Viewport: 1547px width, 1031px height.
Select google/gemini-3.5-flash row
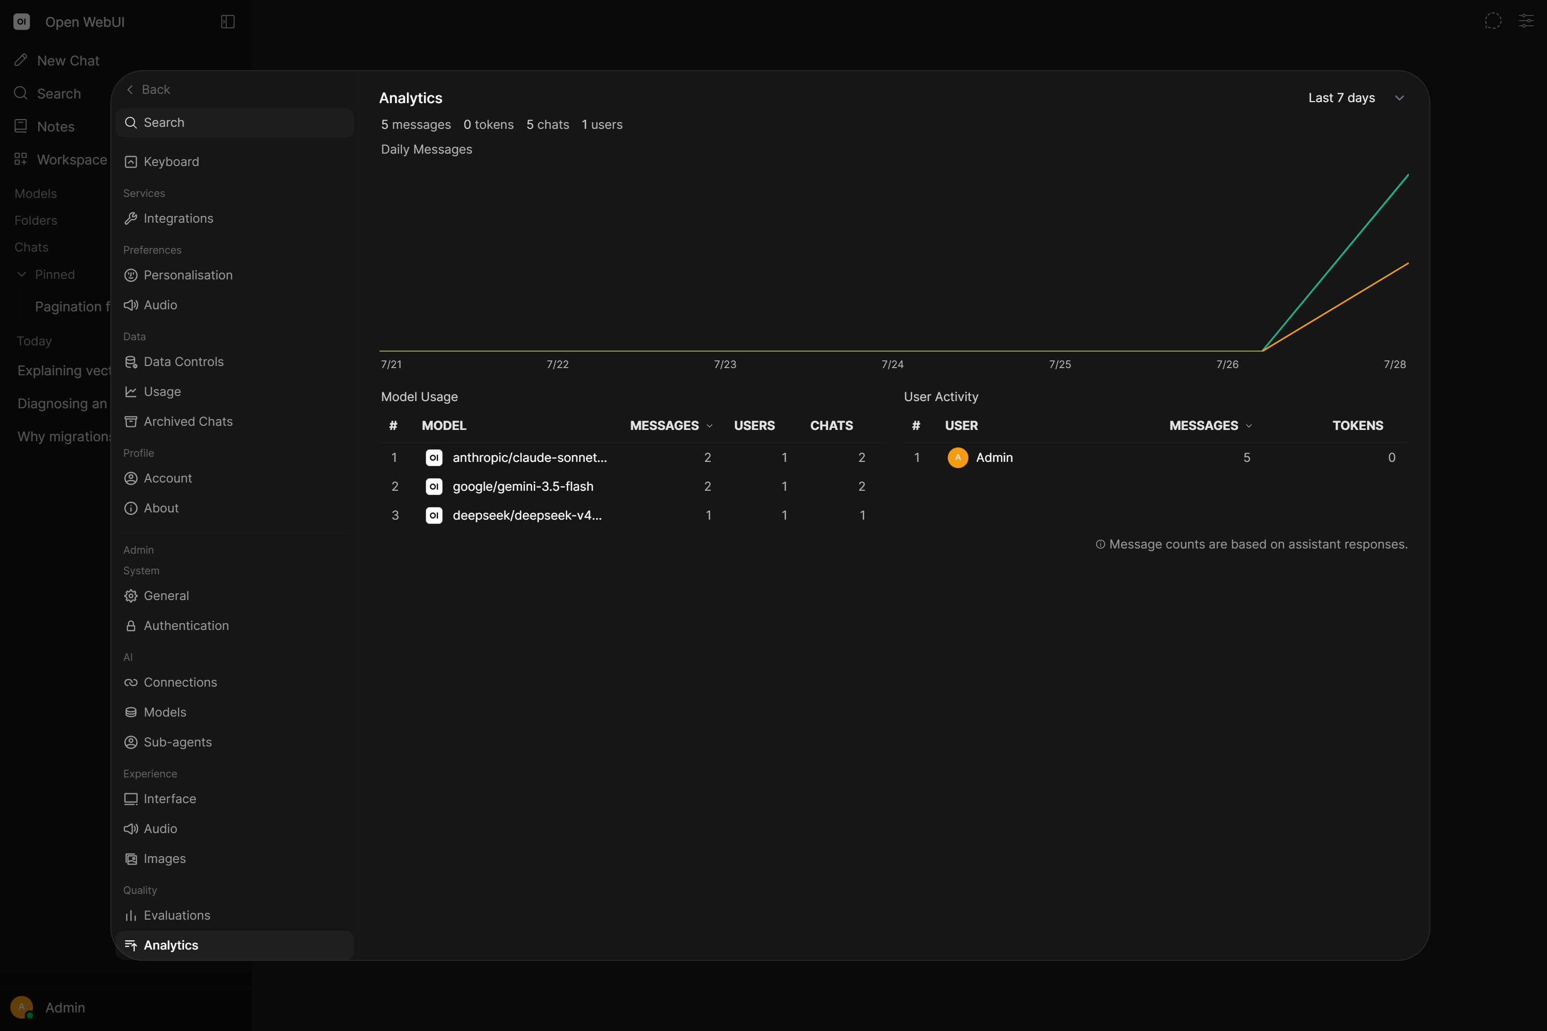[x=632, y=487]
